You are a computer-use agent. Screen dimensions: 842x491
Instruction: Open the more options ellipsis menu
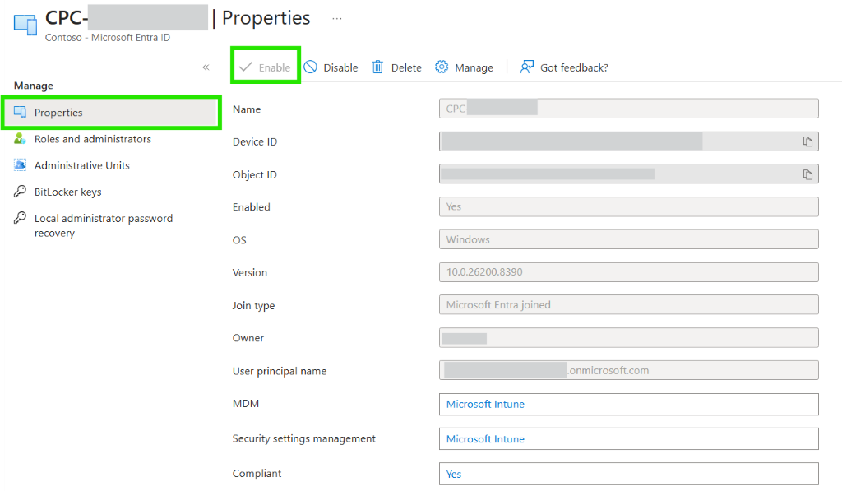click(x=336, y=19)
